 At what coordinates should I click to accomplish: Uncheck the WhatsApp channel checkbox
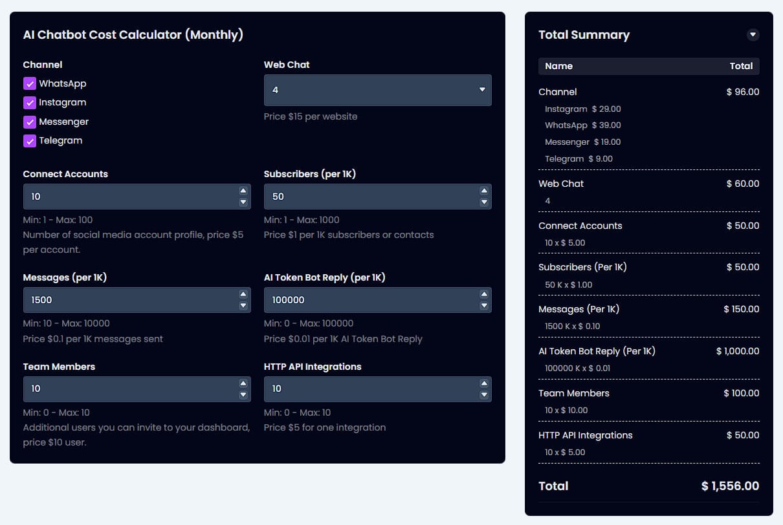point(30,83)
